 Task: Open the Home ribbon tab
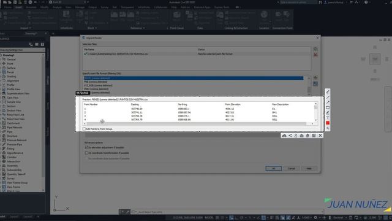pos(8,7)
